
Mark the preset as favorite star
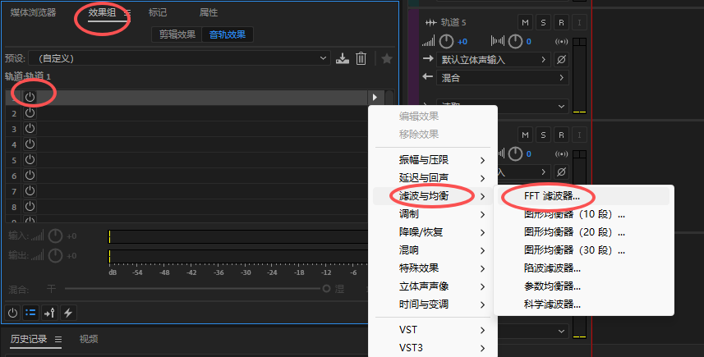pos(387,58)
